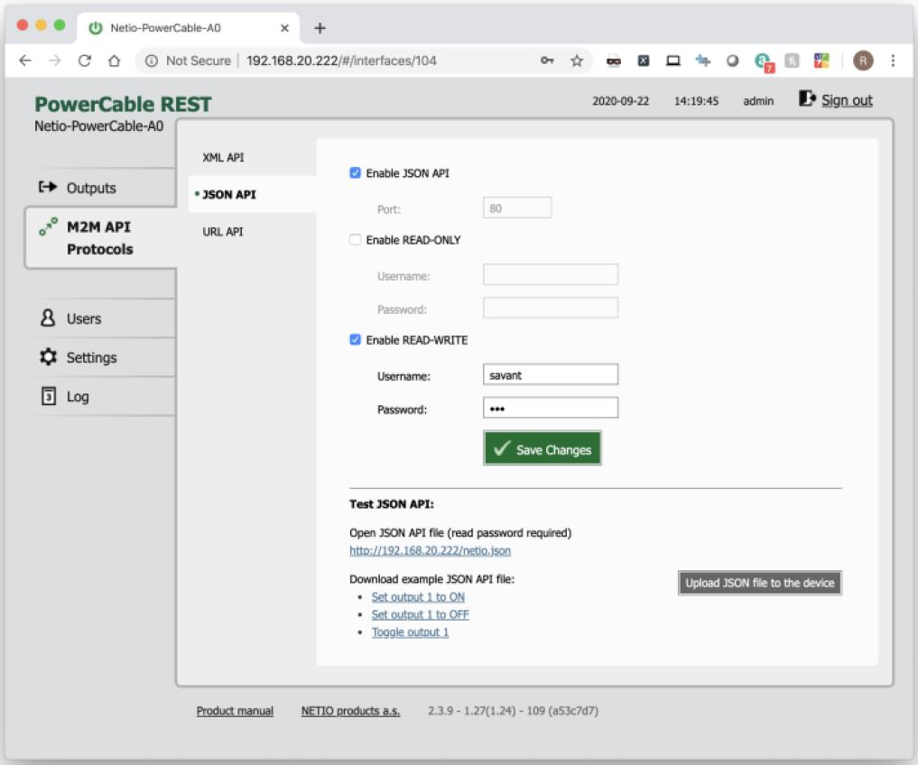This screenshot has height=765, width=918.
Task: Check Enable READ-ONLY
Action: click(355, 239)
